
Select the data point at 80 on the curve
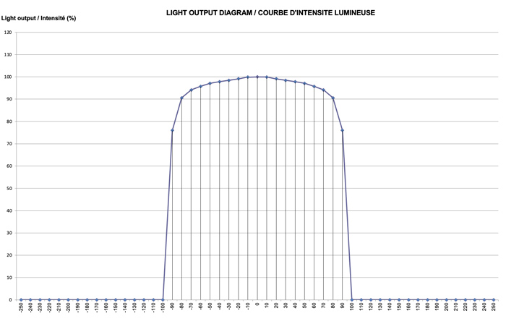tap(333, 98)
